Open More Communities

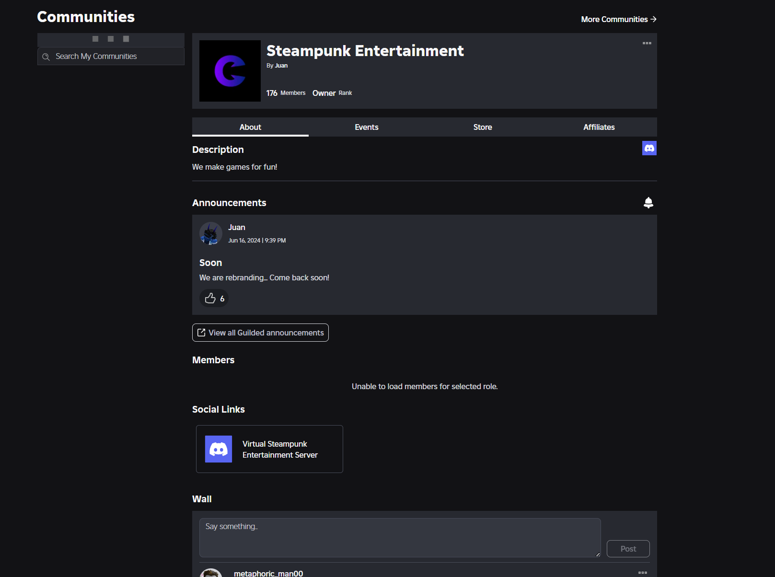[x=618, y=19]
